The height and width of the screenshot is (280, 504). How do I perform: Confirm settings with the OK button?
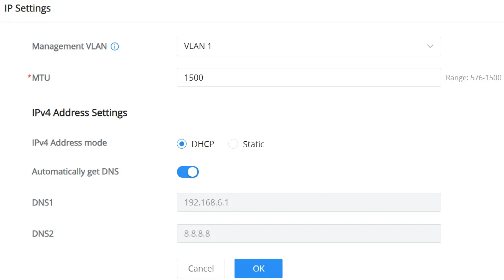[258, 268]
